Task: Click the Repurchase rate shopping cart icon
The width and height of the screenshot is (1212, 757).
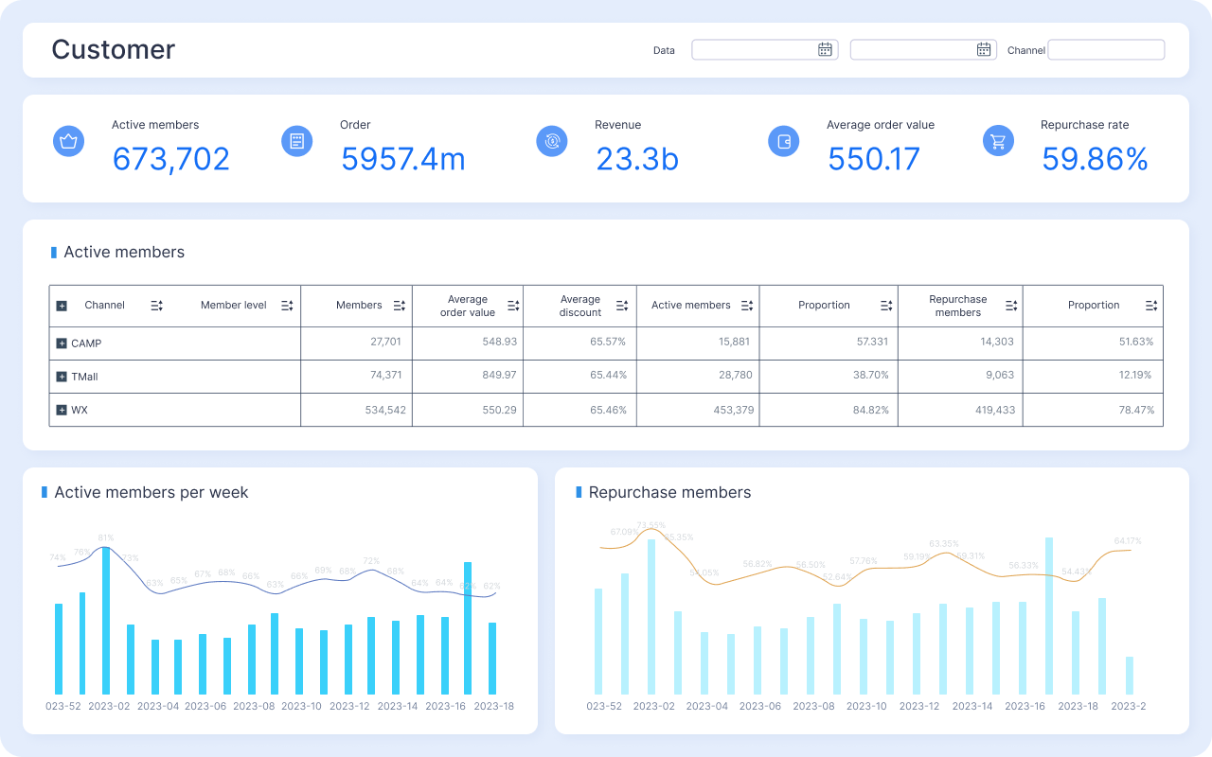Action: click(998, 141)
